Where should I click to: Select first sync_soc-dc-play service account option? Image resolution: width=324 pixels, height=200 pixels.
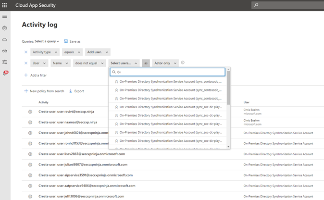click(168, 107)
